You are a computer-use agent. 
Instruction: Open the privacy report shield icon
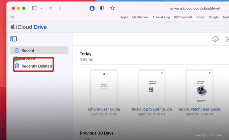(102, 8)
